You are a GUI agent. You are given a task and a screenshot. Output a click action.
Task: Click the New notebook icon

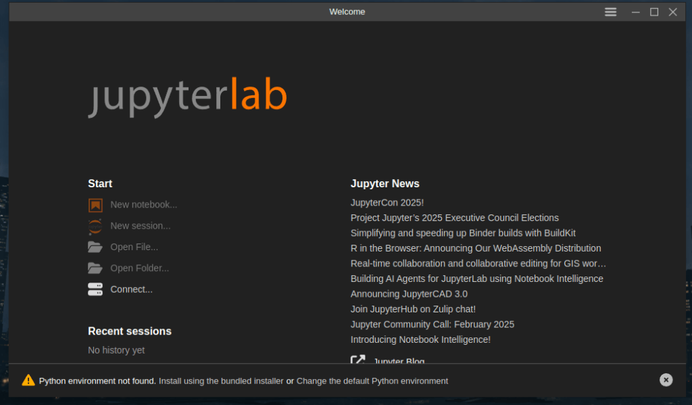tap(95, 205)
